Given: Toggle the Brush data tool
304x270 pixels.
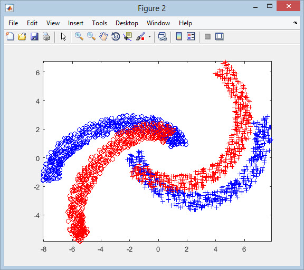Looking at the screenshot, I should pos(140,36).
